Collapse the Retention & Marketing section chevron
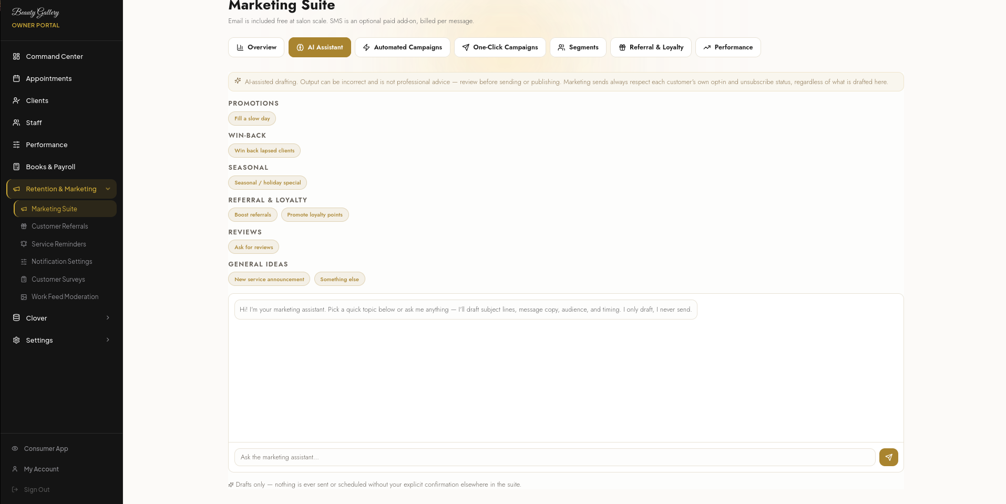Image resolution: width=1006 pixels, height=504 pixels. point(108,189)
